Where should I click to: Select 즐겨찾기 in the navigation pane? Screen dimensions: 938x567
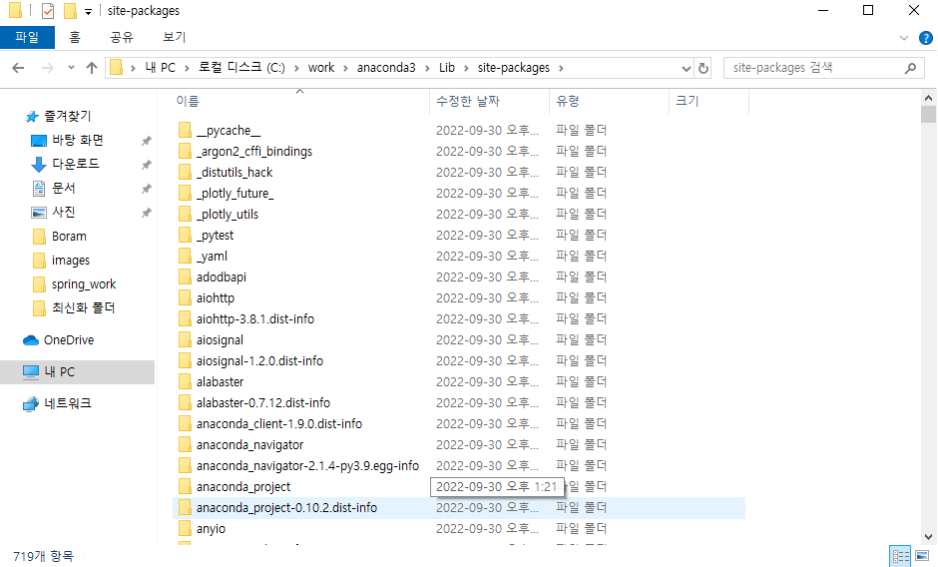(68, 116)
